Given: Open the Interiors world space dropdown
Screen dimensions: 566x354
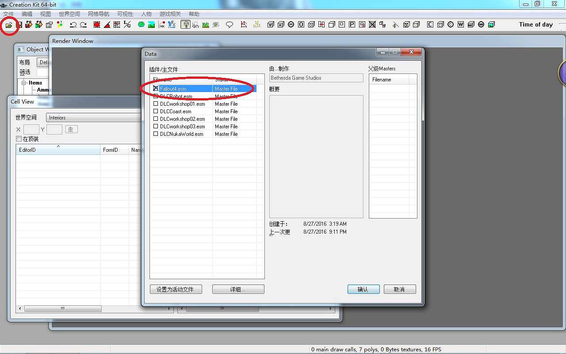Looking at the screenshot, I should click(x=93, y=118).
